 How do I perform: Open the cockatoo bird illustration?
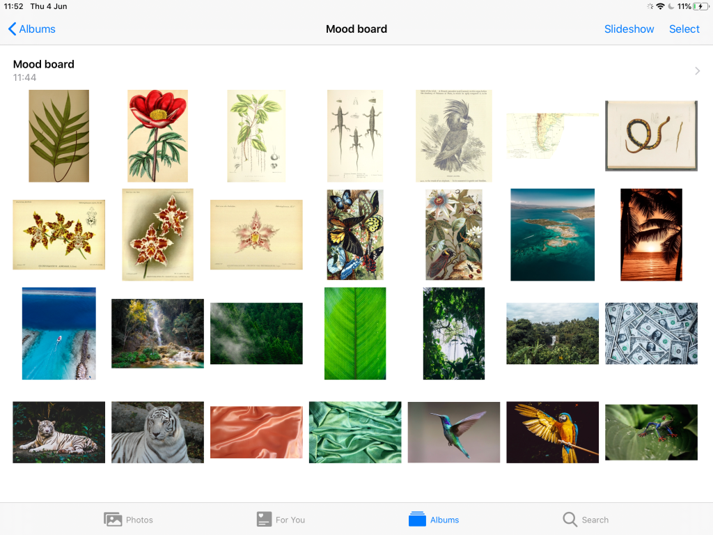point(453,136)
